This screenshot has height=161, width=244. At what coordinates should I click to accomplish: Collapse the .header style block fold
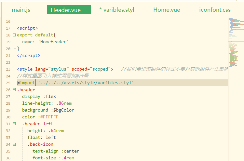(14, 90)
